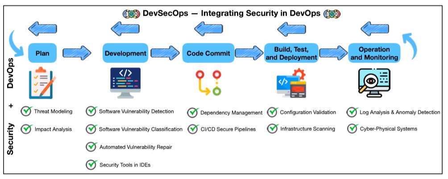Click the left-pointing arrow above Operation and Monitoring

point(375,29)
